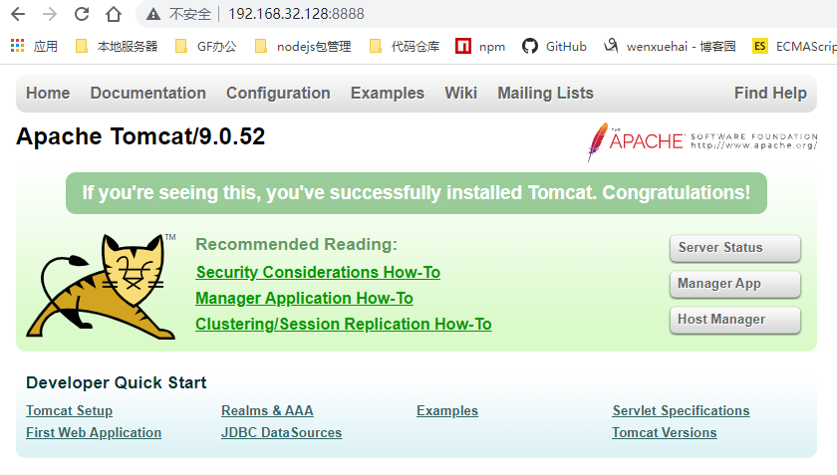
Task: Click the Recommended Reading heading
Action: point(296,244)
